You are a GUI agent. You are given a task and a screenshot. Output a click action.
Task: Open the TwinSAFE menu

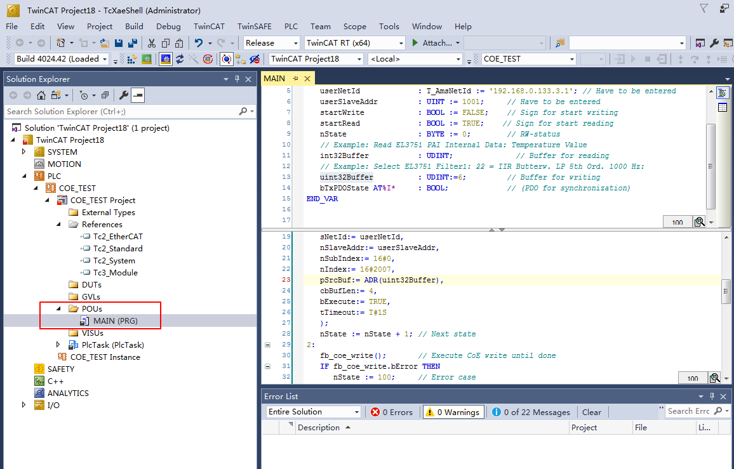pos(254,27)
